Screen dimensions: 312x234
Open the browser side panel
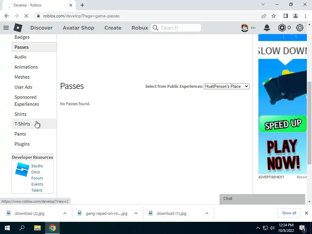pos(286,16)
